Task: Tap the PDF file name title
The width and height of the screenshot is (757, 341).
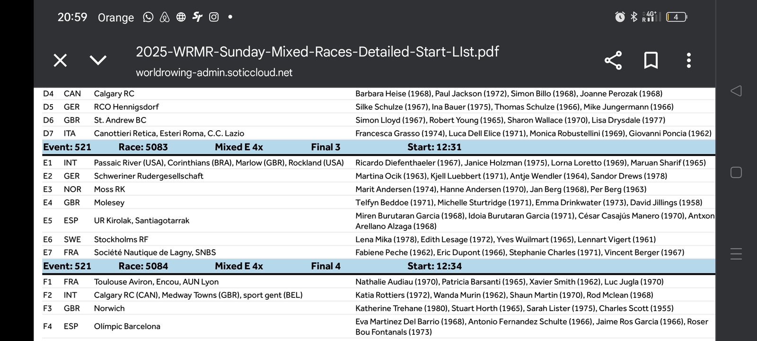Action: [x=317, y=51]
